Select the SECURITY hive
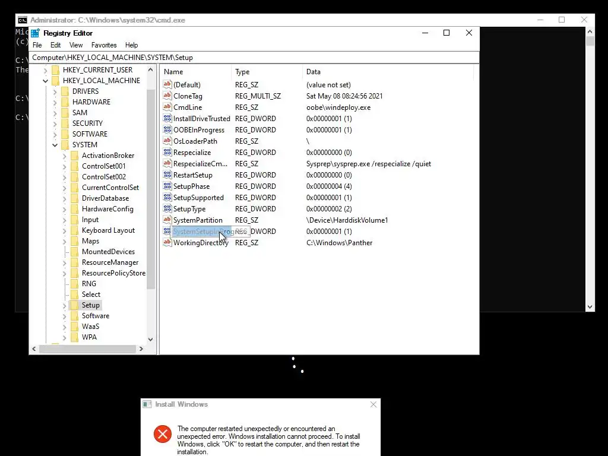Screen dimensions: 608x456 (x=87, y=123)
